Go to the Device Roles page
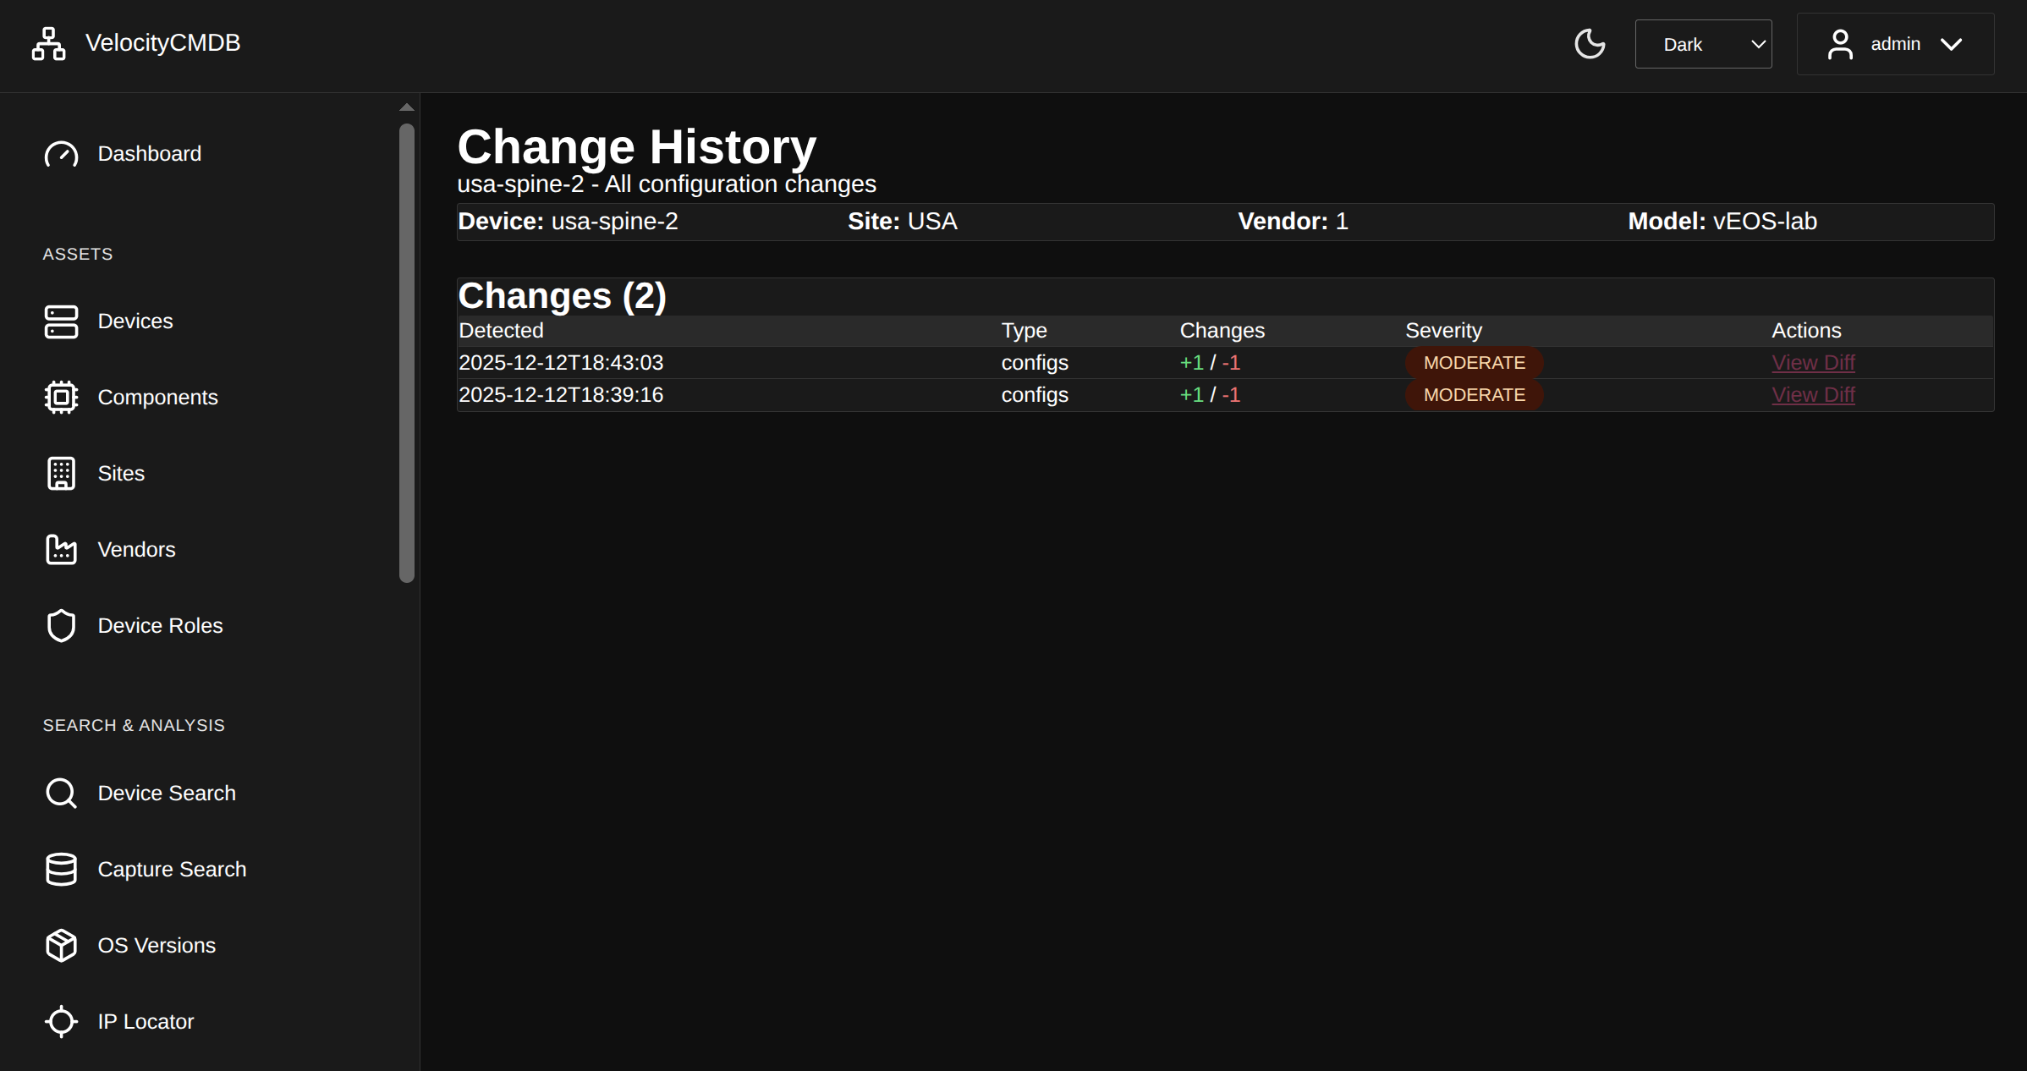The width and height of the screenshot is (2027, 1071). pyautogui.click(x=160, y=626)
